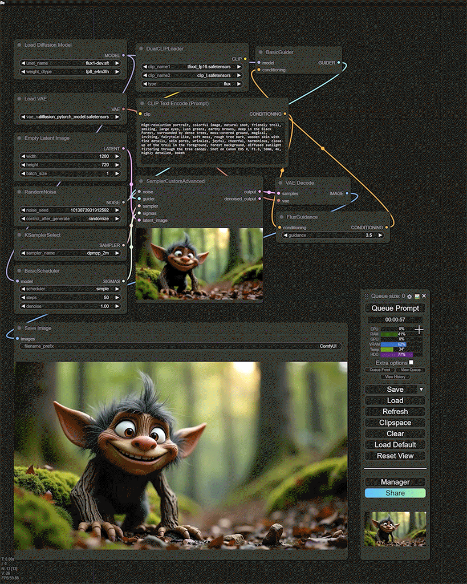The width and height of the screenshot is (467, 584).
Task: Collapse the CLIP Text Encode node dot
Action: click(141, 104)
